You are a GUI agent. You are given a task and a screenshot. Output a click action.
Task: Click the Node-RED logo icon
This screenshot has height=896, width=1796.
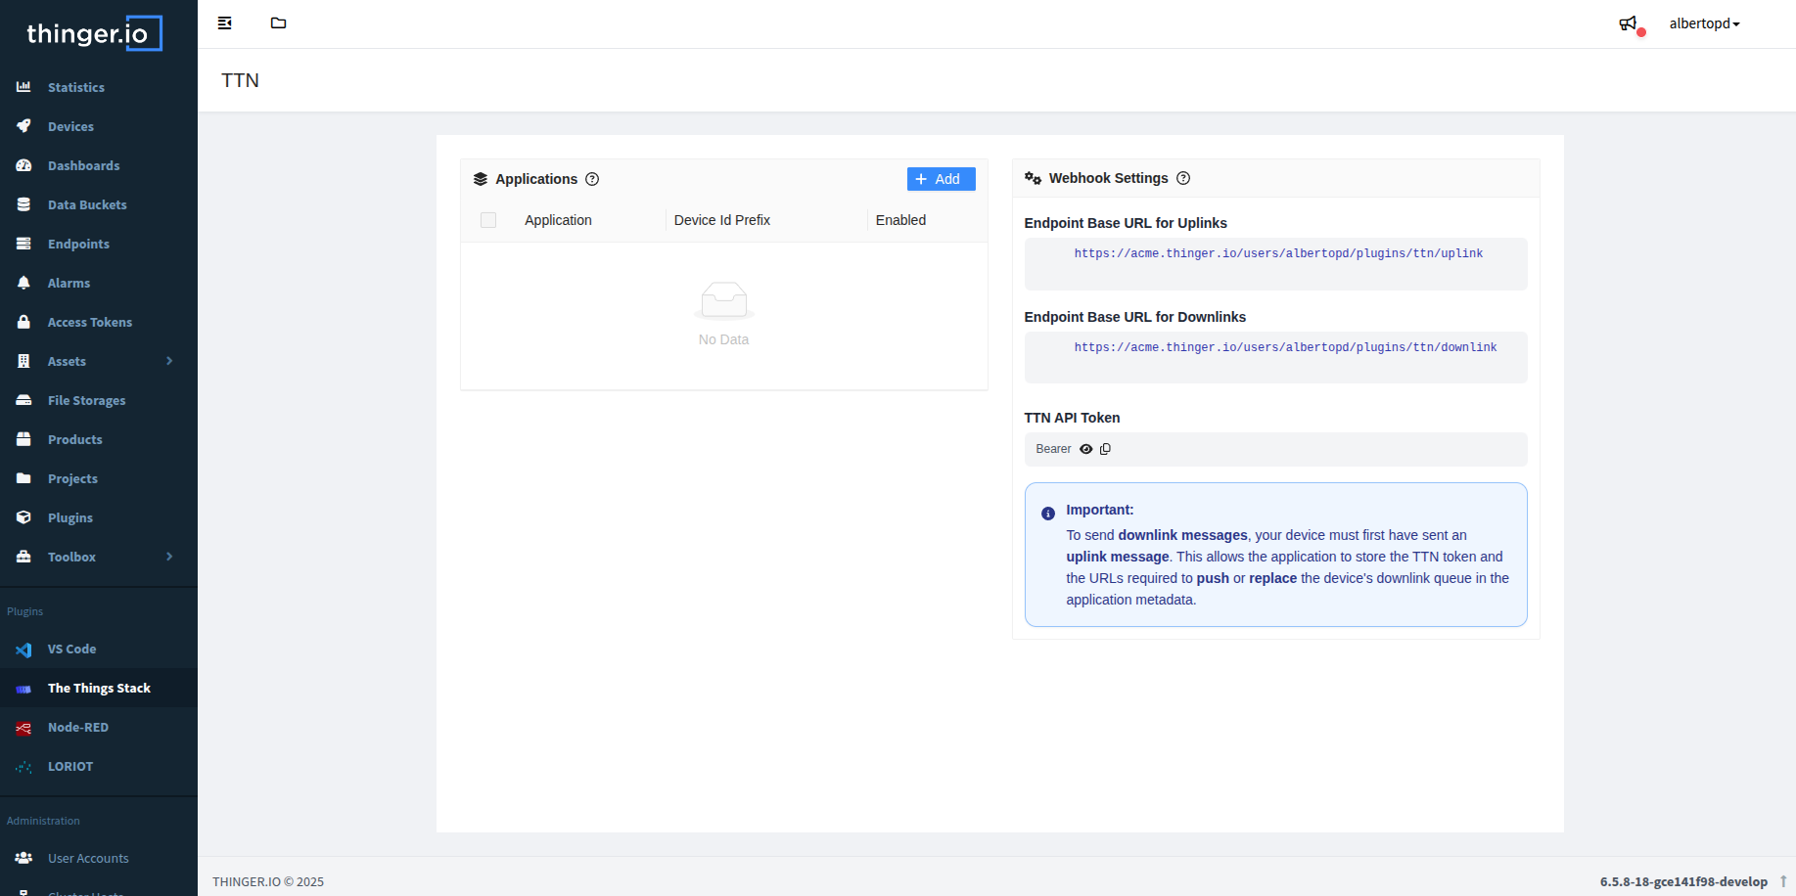[x=23, y=728]
